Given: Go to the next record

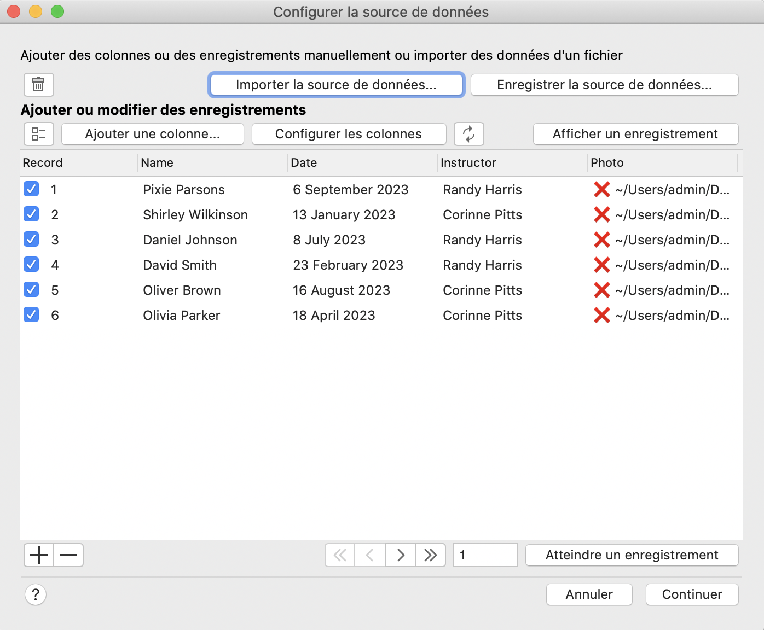Looking at the screenshot, I should click(x=401, y=555).
